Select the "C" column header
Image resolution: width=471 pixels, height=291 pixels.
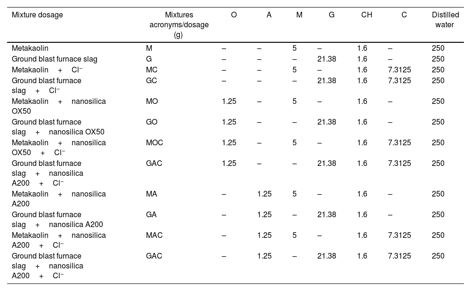click(404, 15)
